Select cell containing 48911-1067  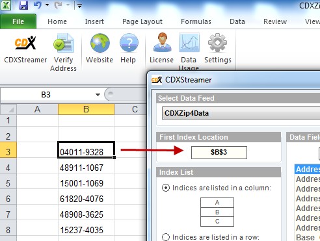[x=86, y=168]
